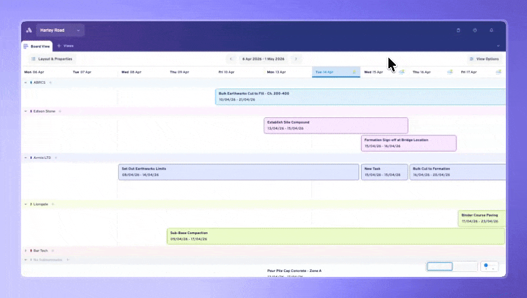Click the weather icon on Thu 16 Apr
527x298 pixels.
[450, 72]
